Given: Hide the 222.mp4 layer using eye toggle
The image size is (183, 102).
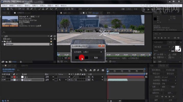Looking at the screenshot, I should coord(3,80).
